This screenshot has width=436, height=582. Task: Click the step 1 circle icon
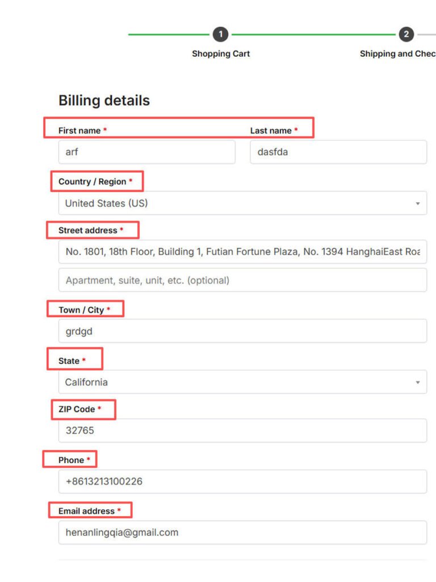point(220,35)
